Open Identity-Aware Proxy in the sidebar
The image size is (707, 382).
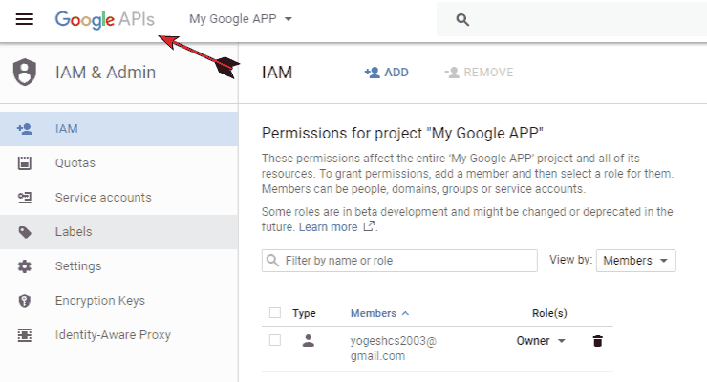[119, 335]
